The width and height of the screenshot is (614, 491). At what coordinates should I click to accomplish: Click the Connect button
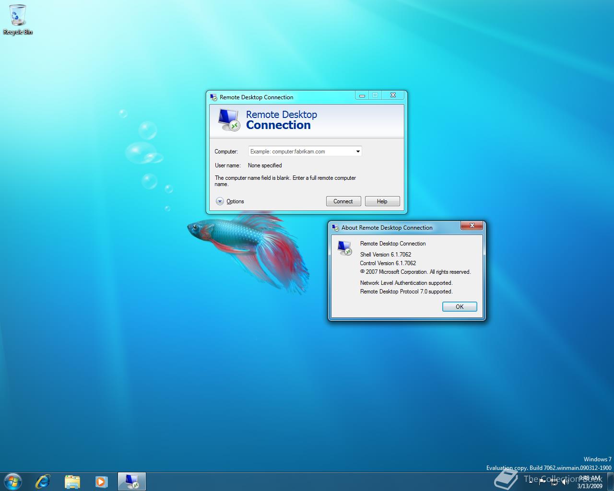(x=343, y=201)
